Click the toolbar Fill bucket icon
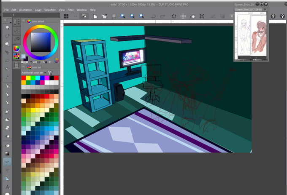The width and height of the screenshot is (287, 195). pos(192,16)
